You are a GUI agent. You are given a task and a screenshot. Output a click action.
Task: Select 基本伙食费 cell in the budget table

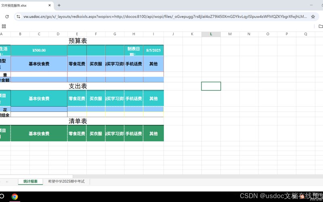(39, 64)
